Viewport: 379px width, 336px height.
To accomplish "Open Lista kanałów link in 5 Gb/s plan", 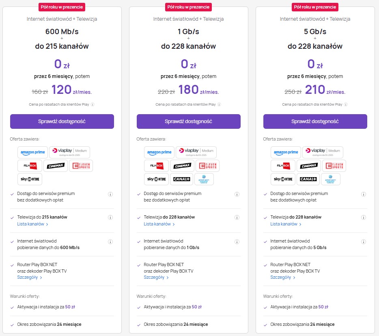I will (286, 224).
